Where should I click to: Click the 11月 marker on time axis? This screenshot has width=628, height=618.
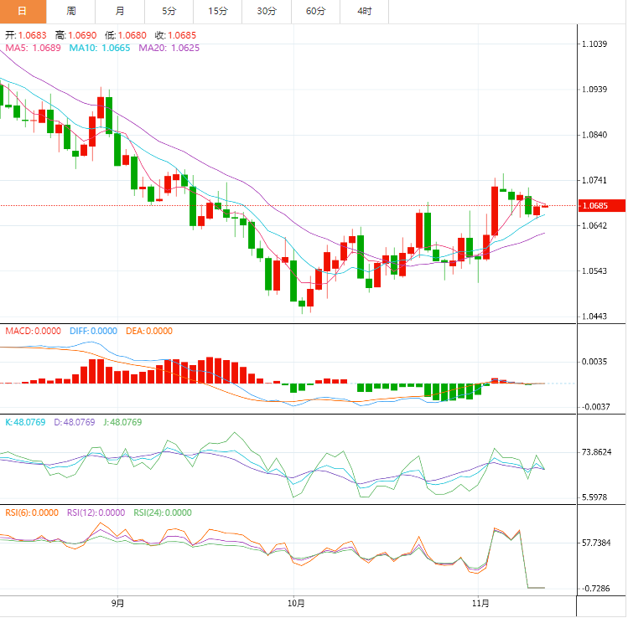[480, 602]
